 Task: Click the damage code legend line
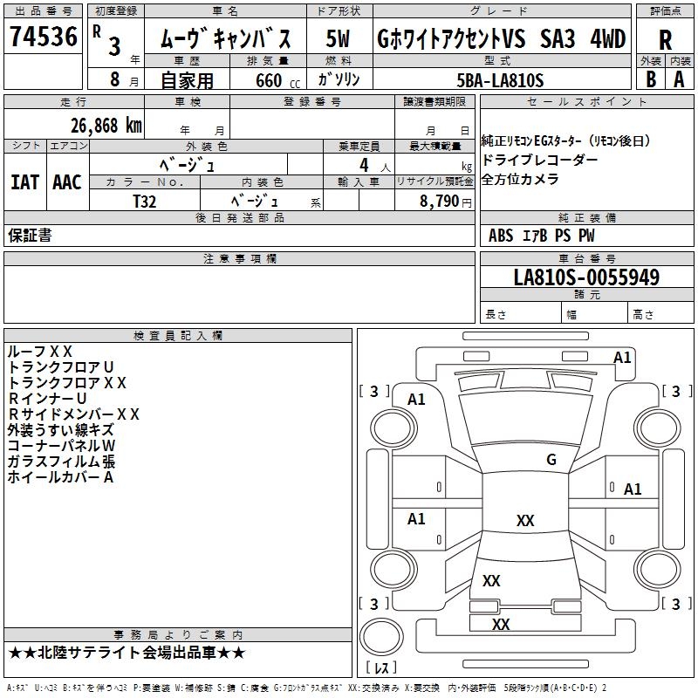tap(306, 688)
